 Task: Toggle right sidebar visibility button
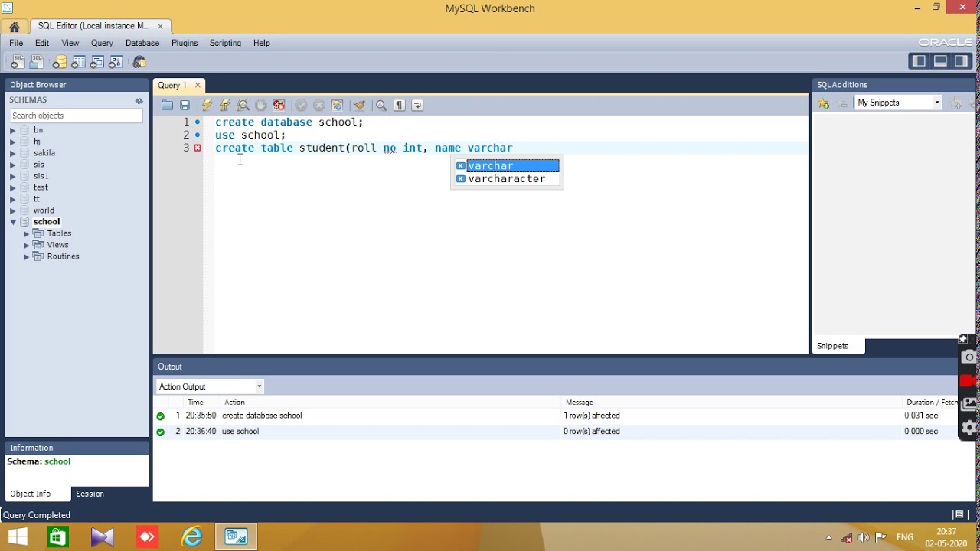(962, 61)
